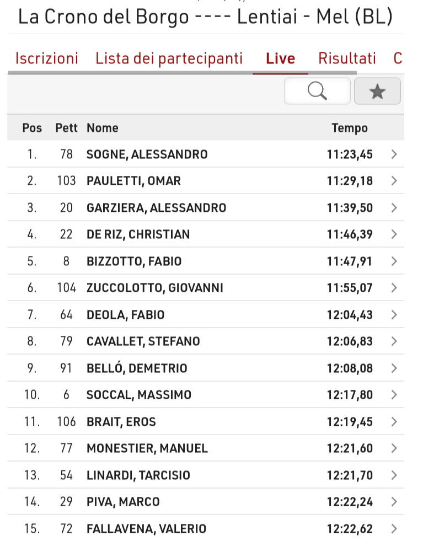Click arrow icon for ZUCCOLOTTO, GIOVANNI row
423x541 pixels.
pyautogui.click(x=394, y=288)
